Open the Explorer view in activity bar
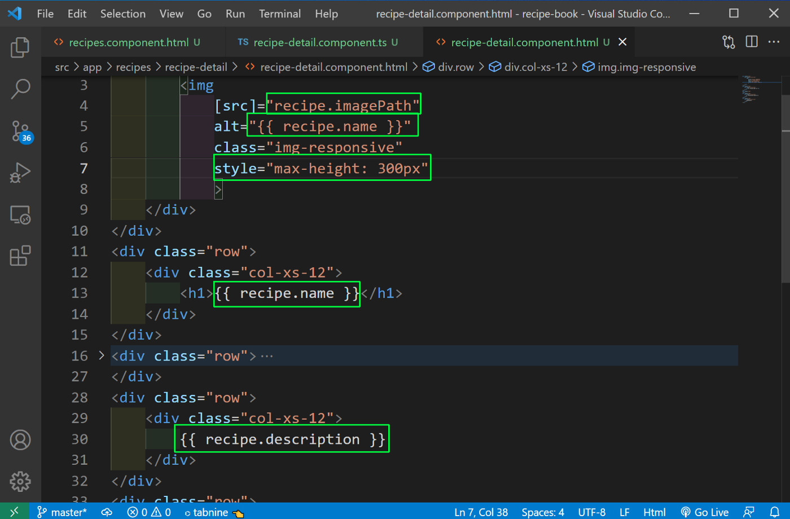This screenshot has width=790, height=519. tap(20, 47)
